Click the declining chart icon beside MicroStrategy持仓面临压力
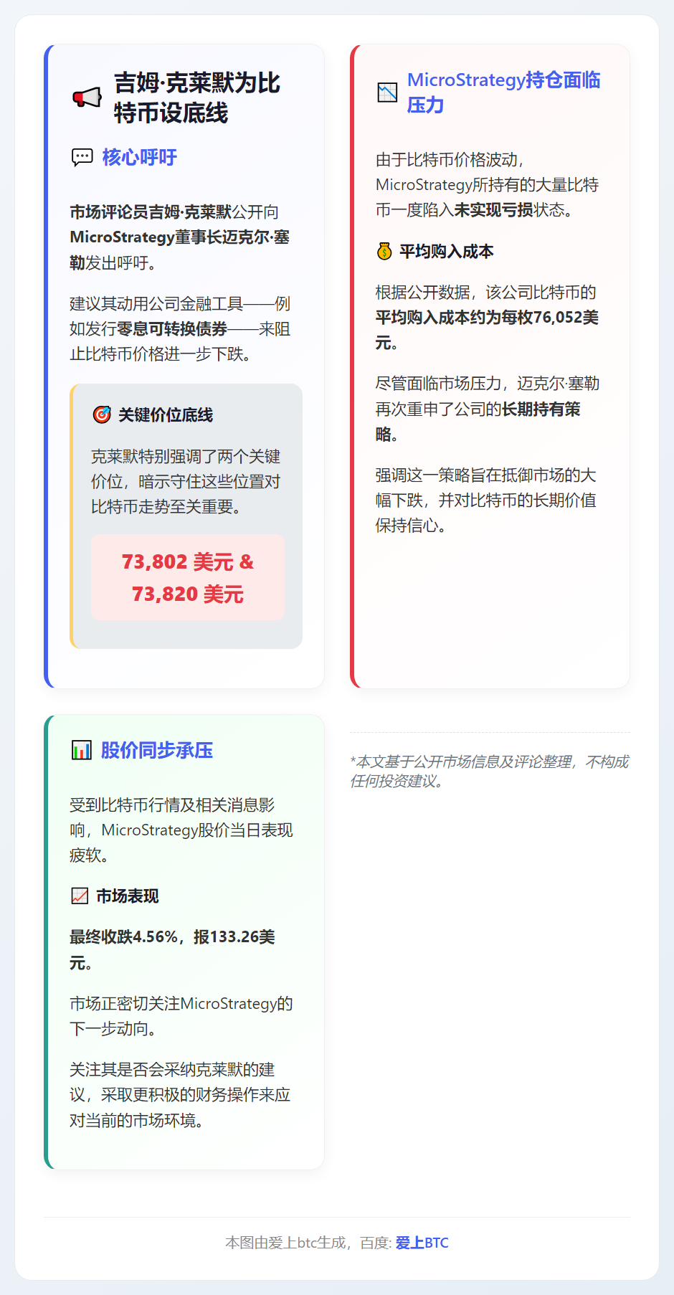The width and height of the screenshot is (674, 1295). 387,92
